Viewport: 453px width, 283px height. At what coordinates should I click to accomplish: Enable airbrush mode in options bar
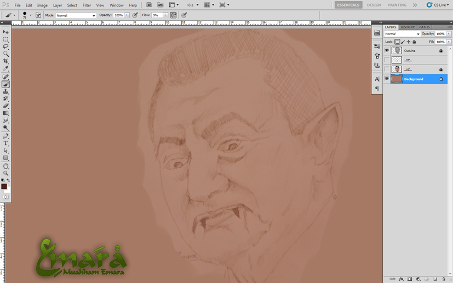[x=173, y=15]
